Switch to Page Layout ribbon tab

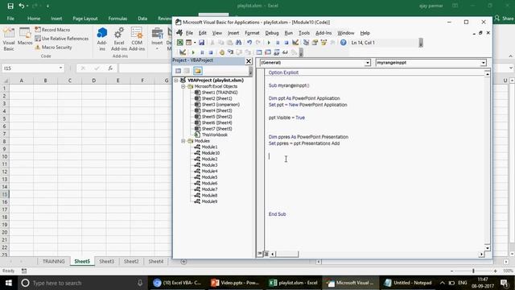85,19
